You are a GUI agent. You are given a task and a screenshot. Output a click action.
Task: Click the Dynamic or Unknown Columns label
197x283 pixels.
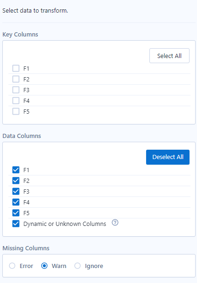[64, 224]
